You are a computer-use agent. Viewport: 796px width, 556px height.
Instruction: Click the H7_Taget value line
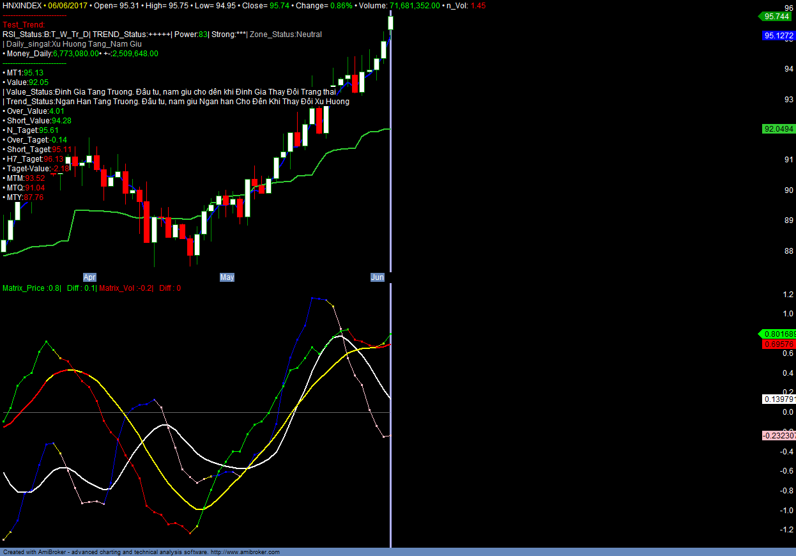pyautogui.click(x=35, y=159)
